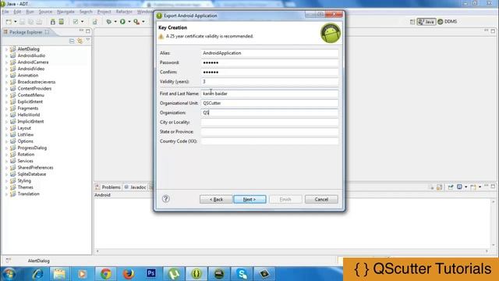Click the Organizational Unit field
The image size is (499, 281).
[270, 103]
